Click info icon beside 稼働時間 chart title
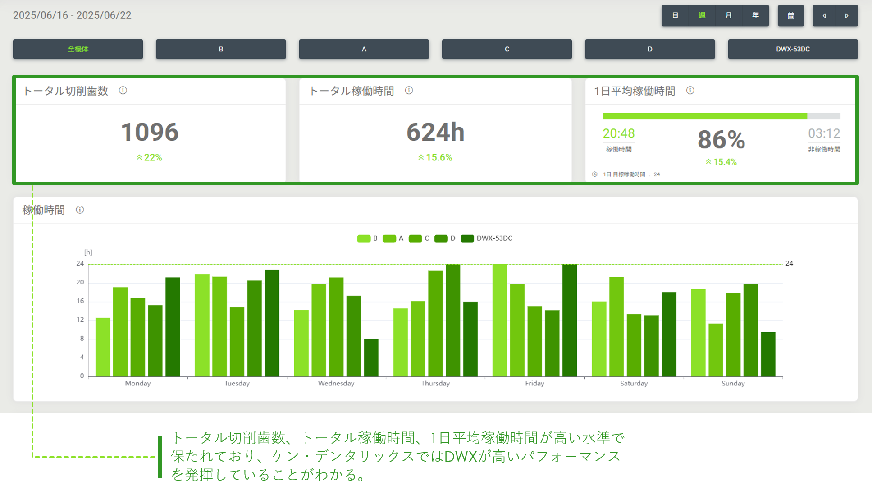The image size is (872, 486). 80,210
